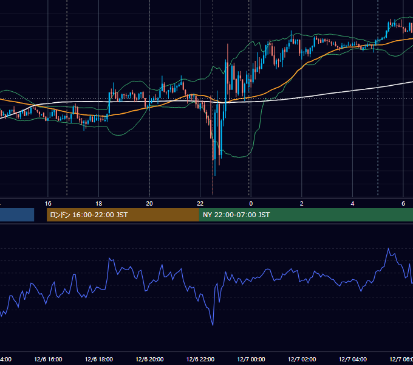Click the London 16:00-22:00 JST session bar
Viewport: 413px width, 365px height.
(123, 215)
